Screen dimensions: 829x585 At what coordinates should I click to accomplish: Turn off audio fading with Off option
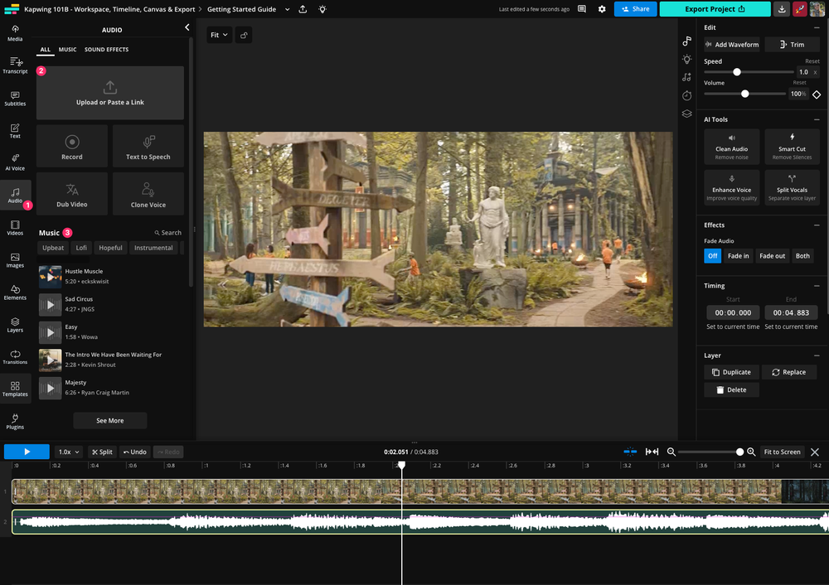(712, 255)
